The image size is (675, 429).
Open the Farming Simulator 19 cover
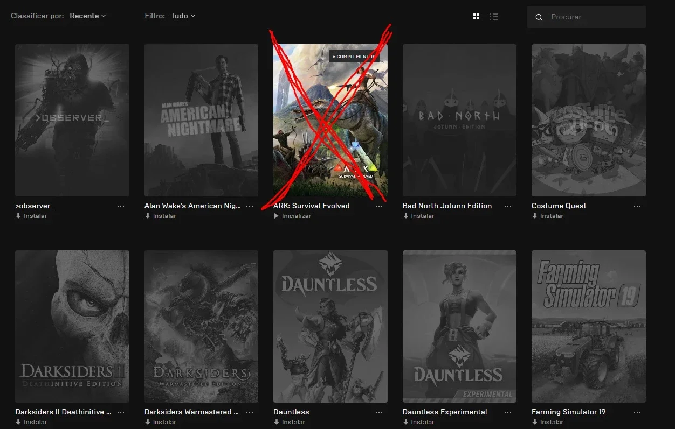[x=589, y=326]
